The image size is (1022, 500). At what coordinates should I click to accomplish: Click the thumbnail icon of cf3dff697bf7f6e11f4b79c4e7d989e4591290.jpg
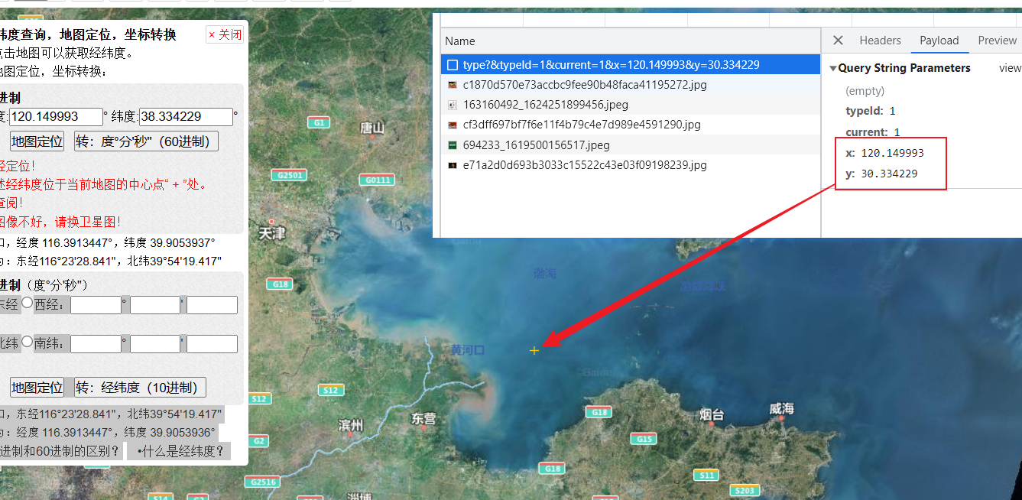[x=453, y=125]
